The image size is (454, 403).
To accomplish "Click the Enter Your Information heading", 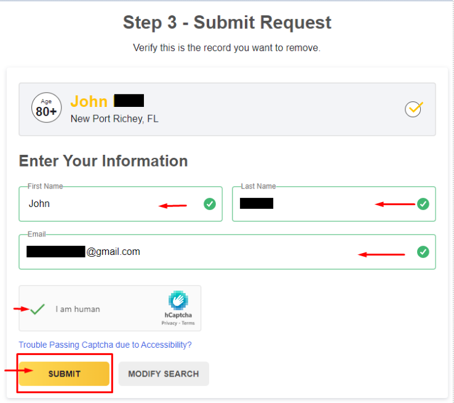I will point(103,161).
